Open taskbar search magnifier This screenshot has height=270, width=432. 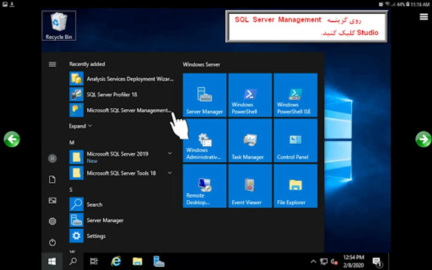click(73, 262)
